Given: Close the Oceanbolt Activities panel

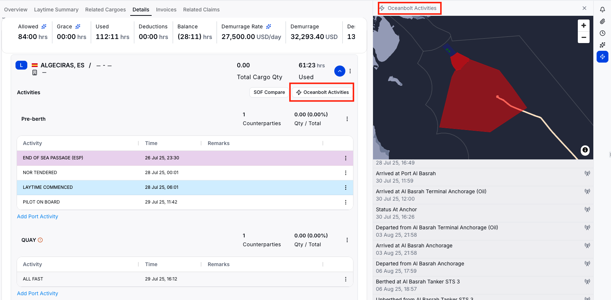Looking at the screenshot, I should pos(584,8).
